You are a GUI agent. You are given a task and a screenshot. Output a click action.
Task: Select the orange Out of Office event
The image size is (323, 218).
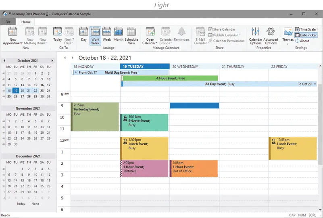[194, 168]
